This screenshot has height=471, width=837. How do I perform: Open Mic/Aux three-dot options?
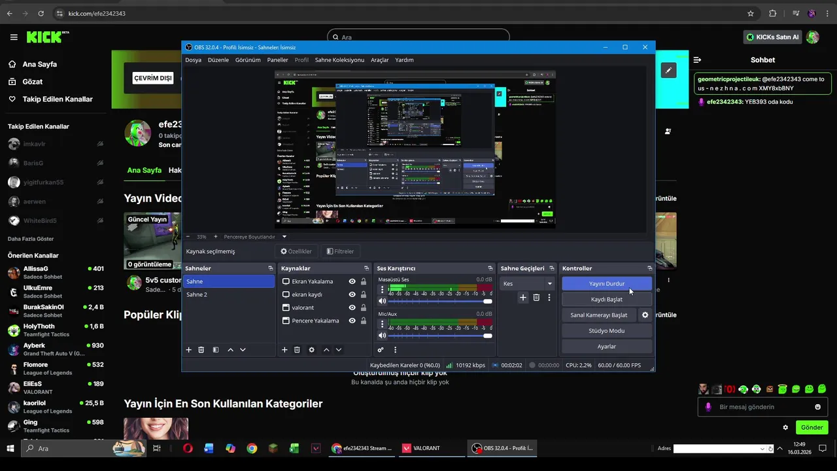click(383, 324)
